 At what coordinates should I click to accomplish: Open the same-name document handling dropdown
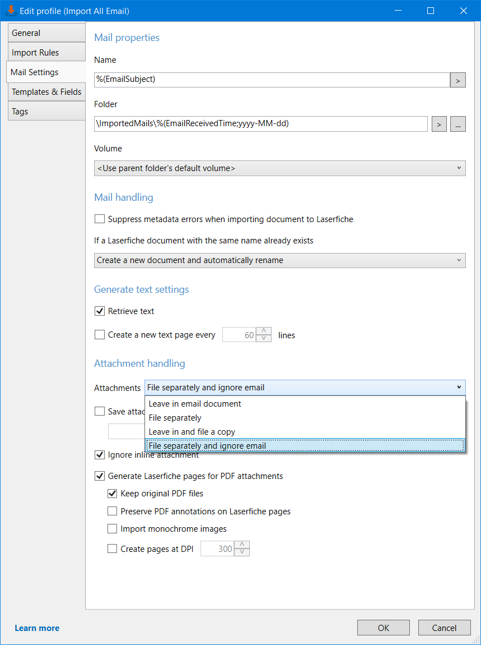[x=280, y=260]
